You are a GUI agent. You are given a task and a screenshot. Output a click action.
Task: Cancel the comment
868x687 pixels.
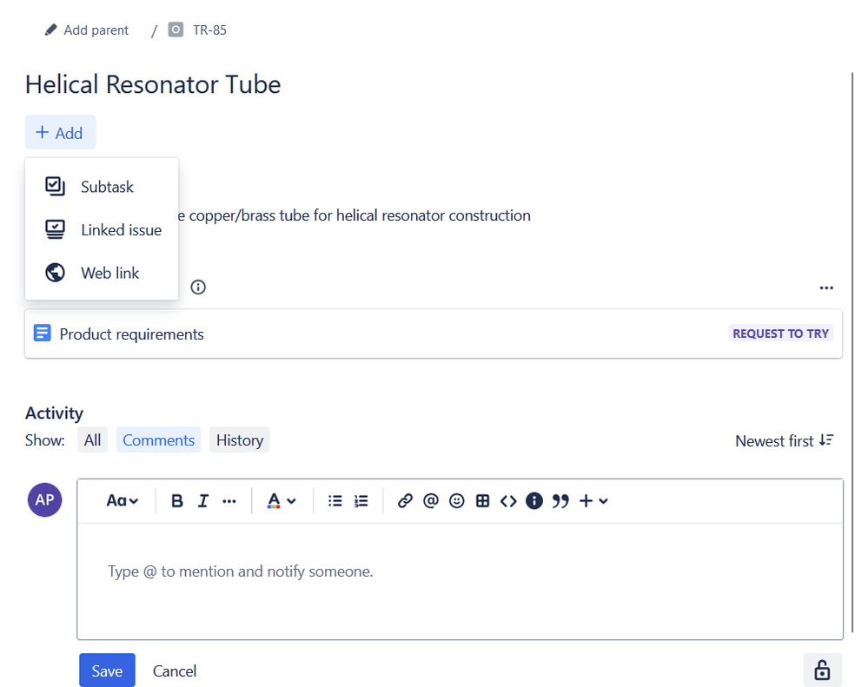[x=175, y=671]
